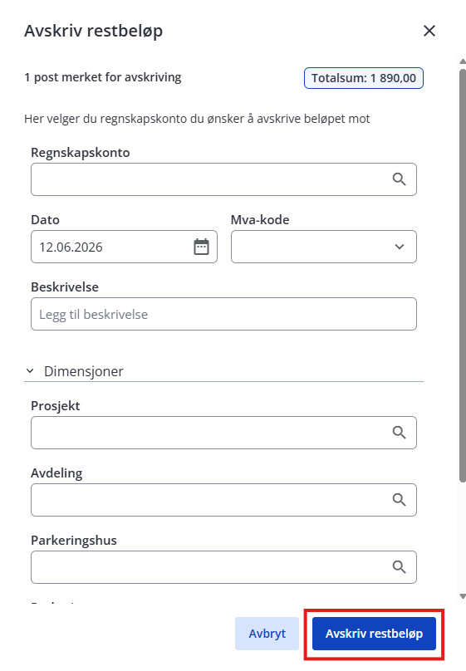Focus the Regnskapskonto input field
466x671 pixels.
223,179
